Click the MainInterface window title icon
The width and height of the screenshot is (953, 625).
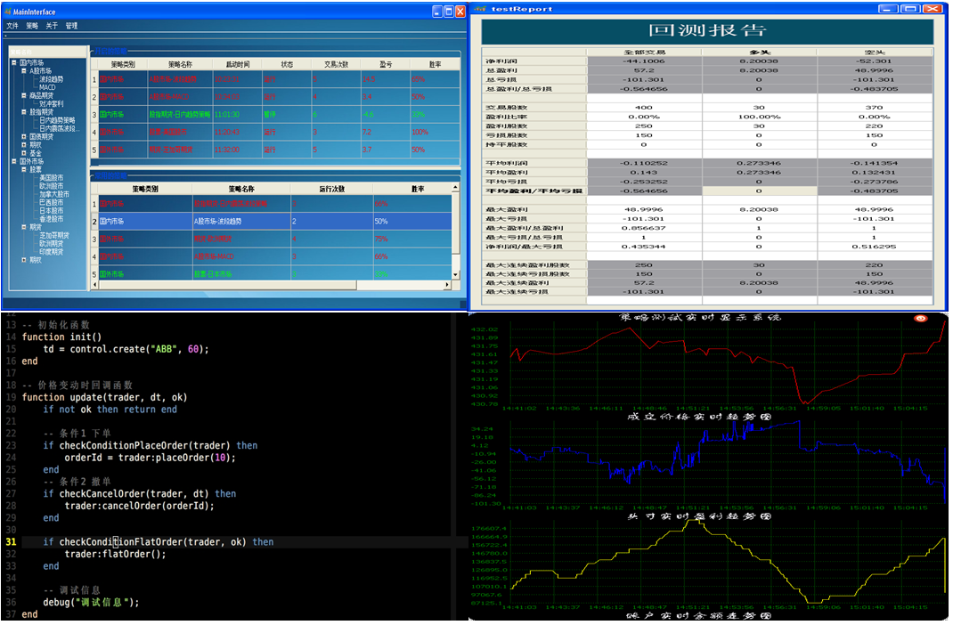pyautogui.click(x=7, y=12)
